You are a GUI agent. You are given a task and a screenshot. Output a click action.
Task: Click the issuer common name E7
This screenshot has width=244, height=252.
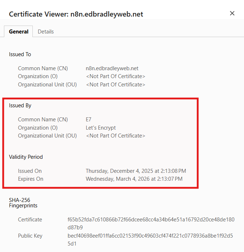click(89, 120)
